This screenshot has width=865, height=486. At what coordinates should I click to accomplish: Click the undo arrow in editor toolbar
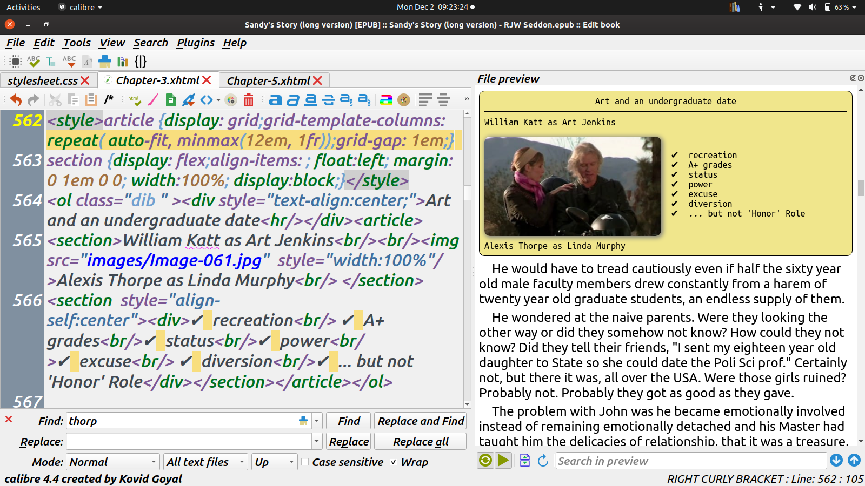click(x=16, y=100)
